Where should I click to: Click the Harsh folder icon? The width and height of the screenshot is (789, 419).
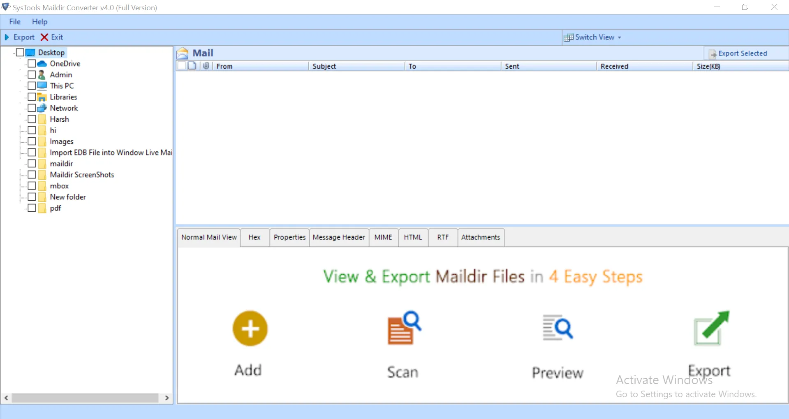point(42,119)
